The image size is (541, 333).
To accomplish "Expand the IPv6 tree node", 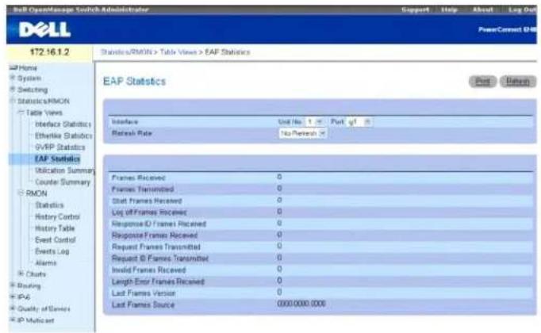I will (x=13, y=297).
